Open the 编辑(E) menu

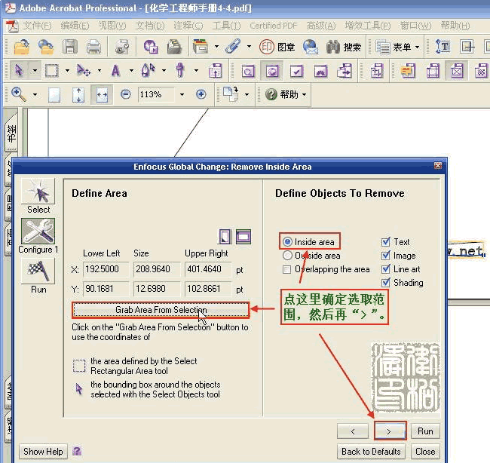(x=75, y=26)
